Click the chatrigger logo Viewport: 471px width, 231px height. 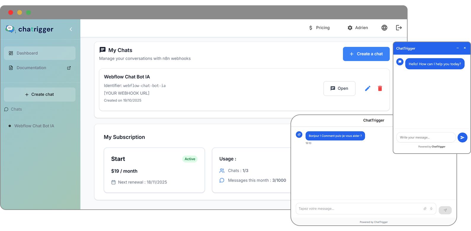tap(30, 29)
